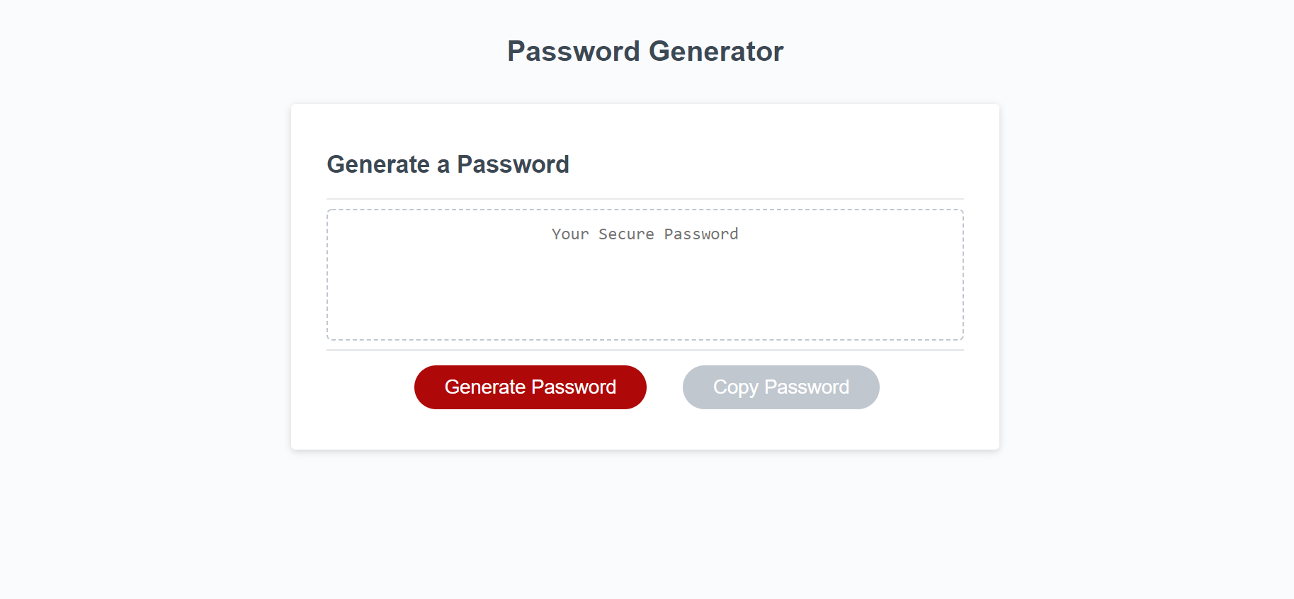Click the divider below Generate a Password
The height and width of the screenshot is (599, 1294).
point(645,198)
